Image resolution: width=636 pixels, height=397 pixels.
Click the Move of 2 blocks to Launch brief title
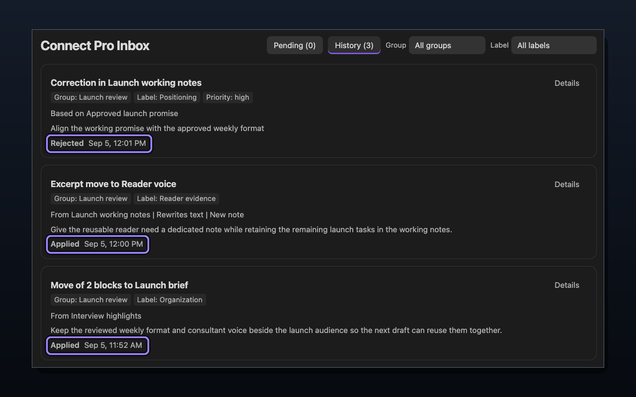(119, 285)
